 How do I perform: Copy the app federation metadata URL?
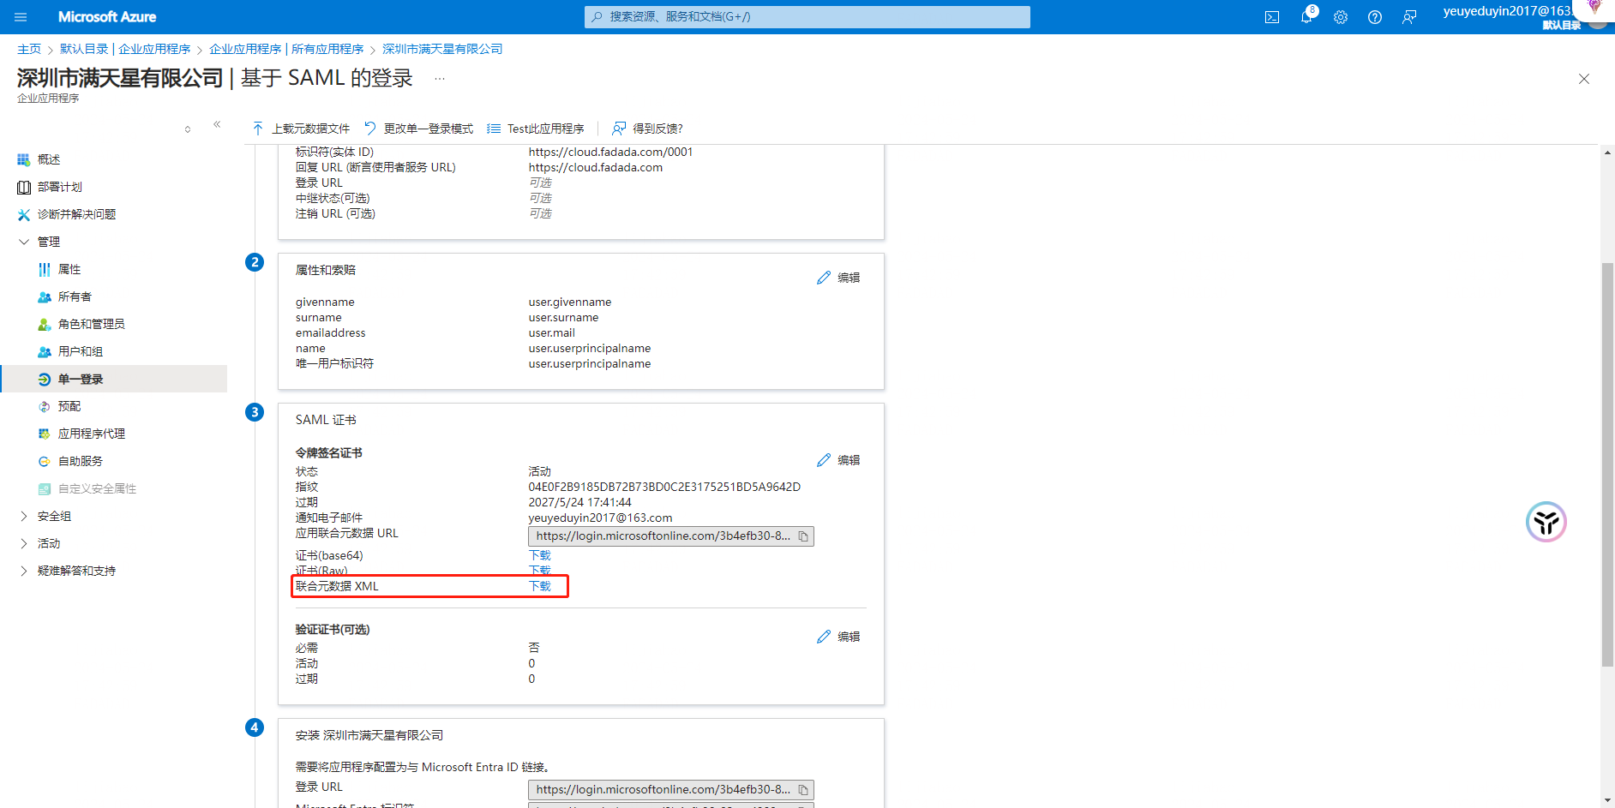click(803, 536)
